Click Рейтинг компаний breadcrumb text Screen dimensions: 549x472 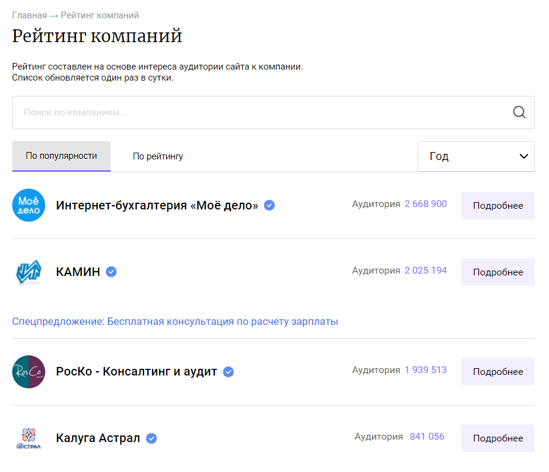[x=100, y=15]
